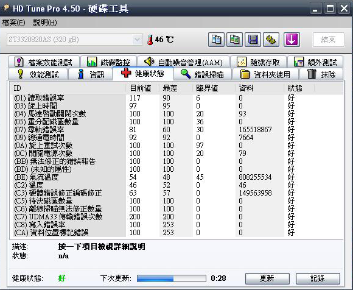
Task: Click the 記錄 log button
Action: [318, 278]
